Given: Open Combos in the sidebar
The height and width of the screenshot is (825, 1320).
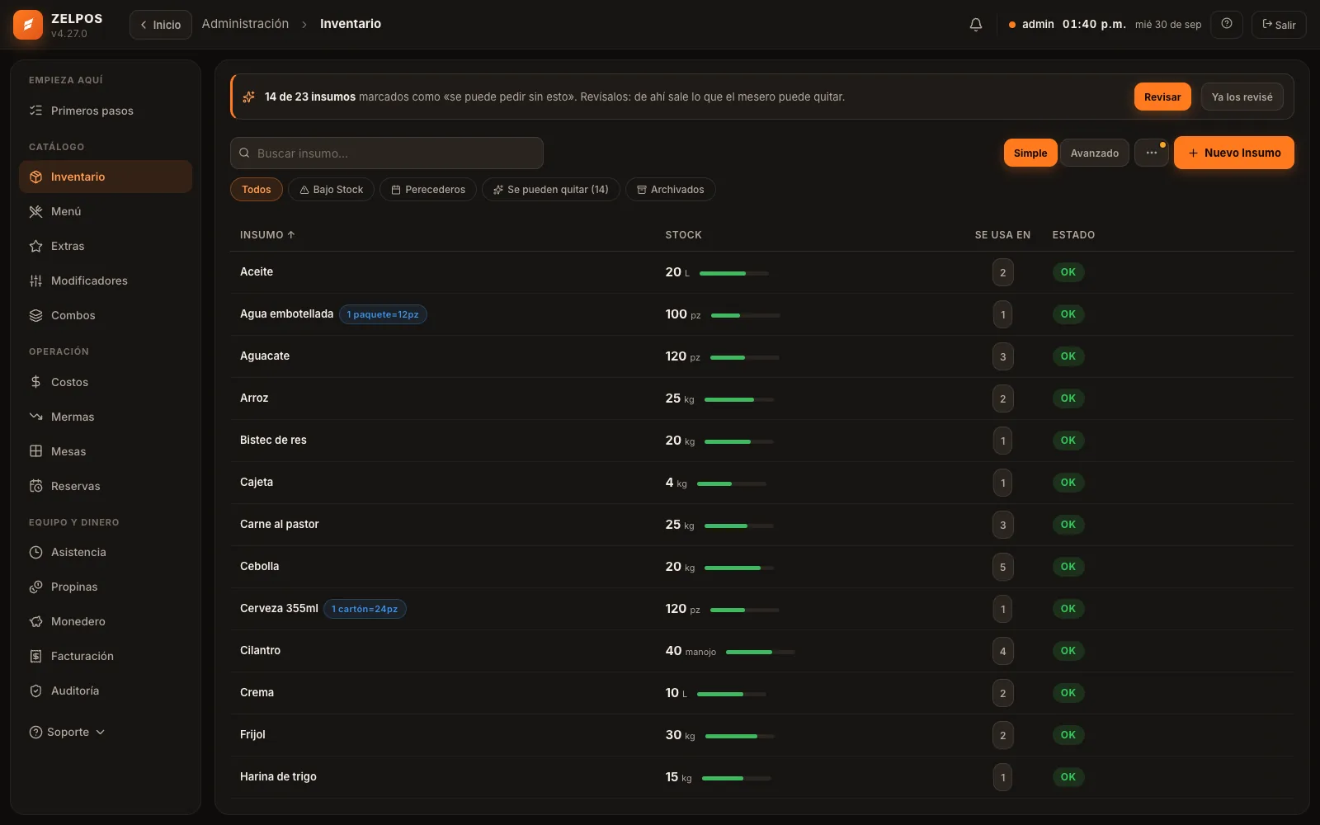Looking at the screenshot, I should coord(106,315).
